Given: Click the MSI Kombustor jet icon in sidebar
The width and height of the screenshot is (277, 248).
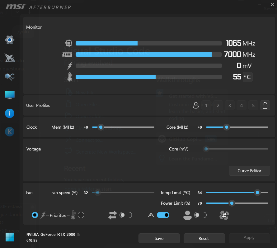Looking at the screenshot, I should click(x=10, y=58).
